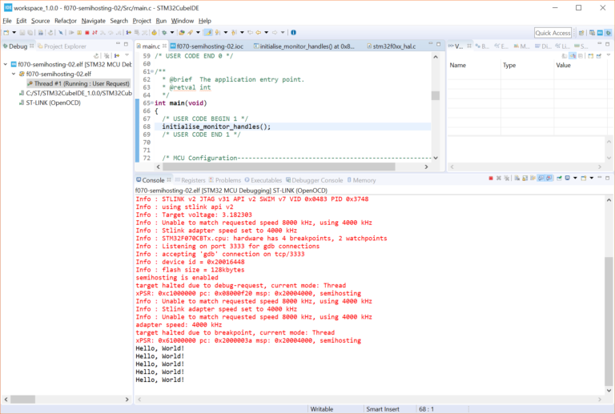
Task: Click the Skip All Breakpoints icon
Action: pyautogui.click(x=61, y=33)
